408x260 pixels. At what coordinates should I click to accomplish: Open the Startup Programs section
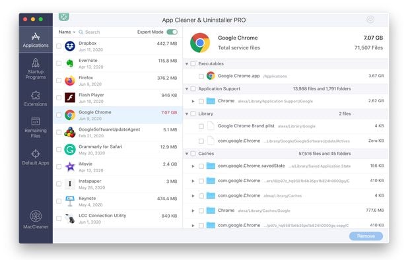pos(36,69)
